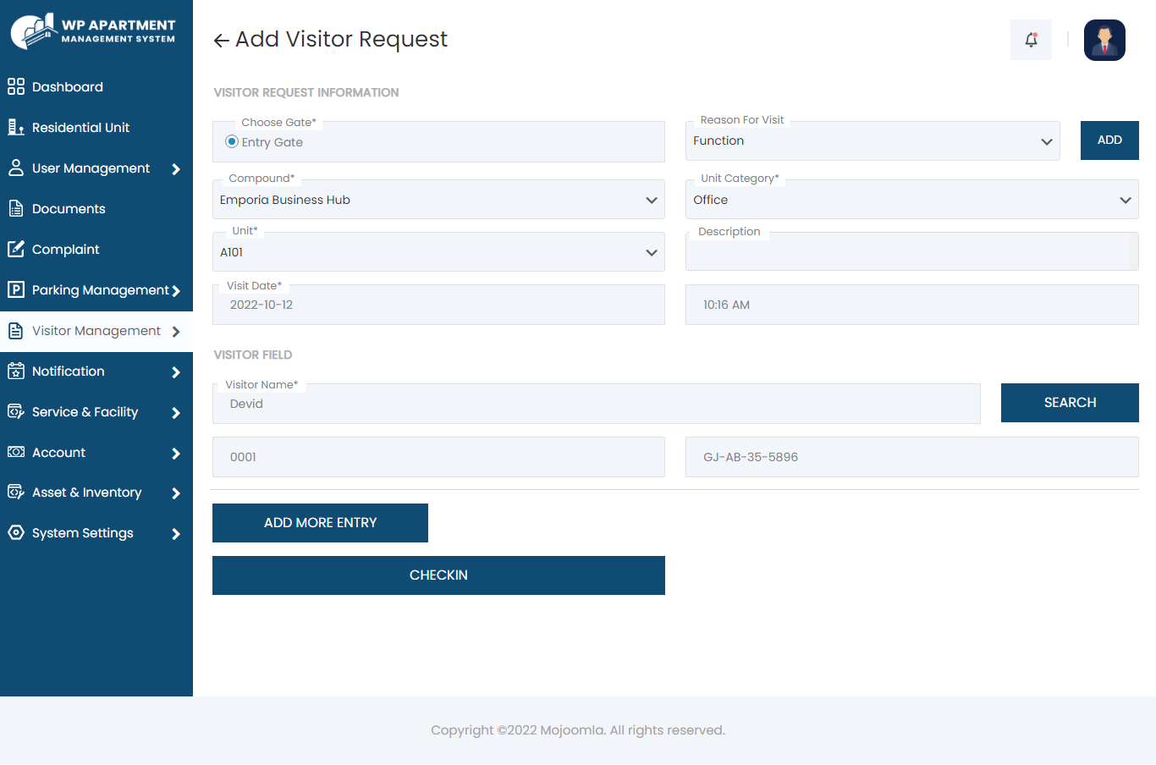Expand the User Management submenu chevron
This screenshot has height=765, width=1156.
tap(176, 169)
